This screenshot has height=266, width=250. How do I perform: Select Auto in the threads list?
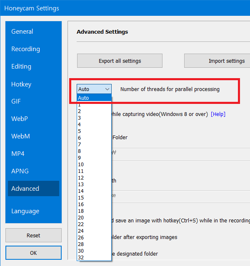(94, 98)
